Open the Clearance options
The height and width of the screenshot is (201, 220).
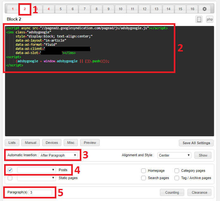pyautogui.click(x=199, y=192)
